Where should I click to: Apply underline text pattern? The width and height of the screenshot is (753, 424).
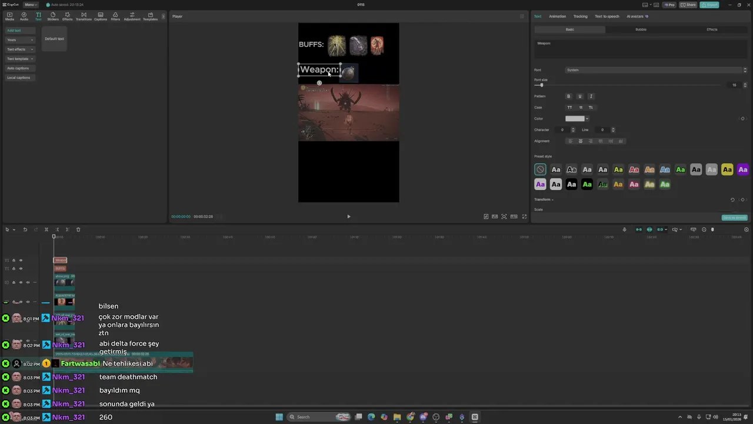point(580,96)
